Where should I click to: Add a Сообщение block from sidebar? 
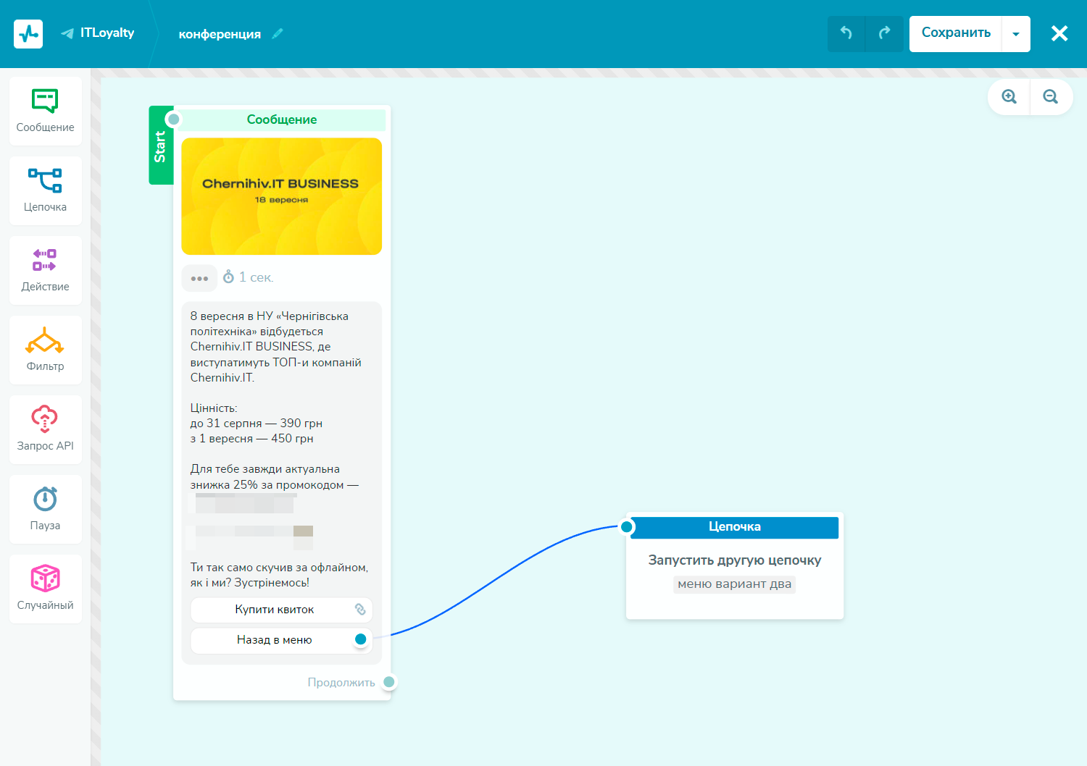point(46,111)
